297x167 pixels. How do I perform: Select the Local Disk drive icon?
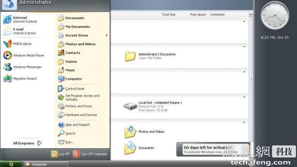(x=130, y=106)
